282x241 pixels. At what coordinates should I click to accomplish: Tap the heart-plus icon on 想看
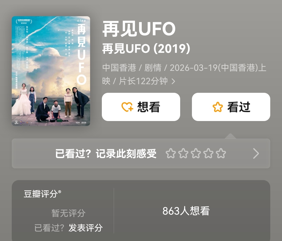(127, 107)
